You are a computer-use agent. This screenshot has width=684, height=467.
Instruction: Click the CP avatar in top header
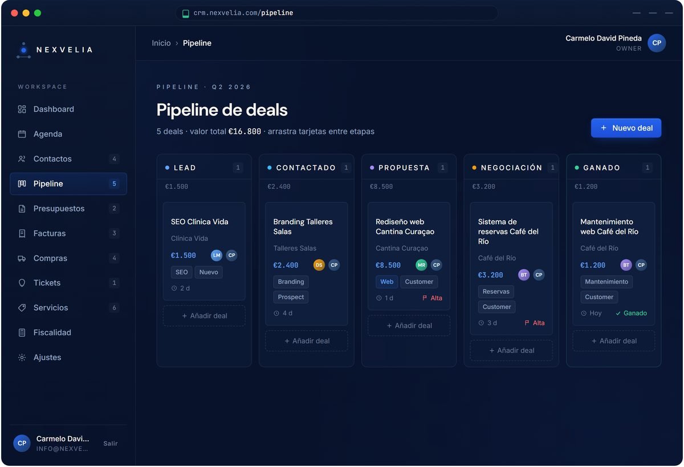pos(657,43)
